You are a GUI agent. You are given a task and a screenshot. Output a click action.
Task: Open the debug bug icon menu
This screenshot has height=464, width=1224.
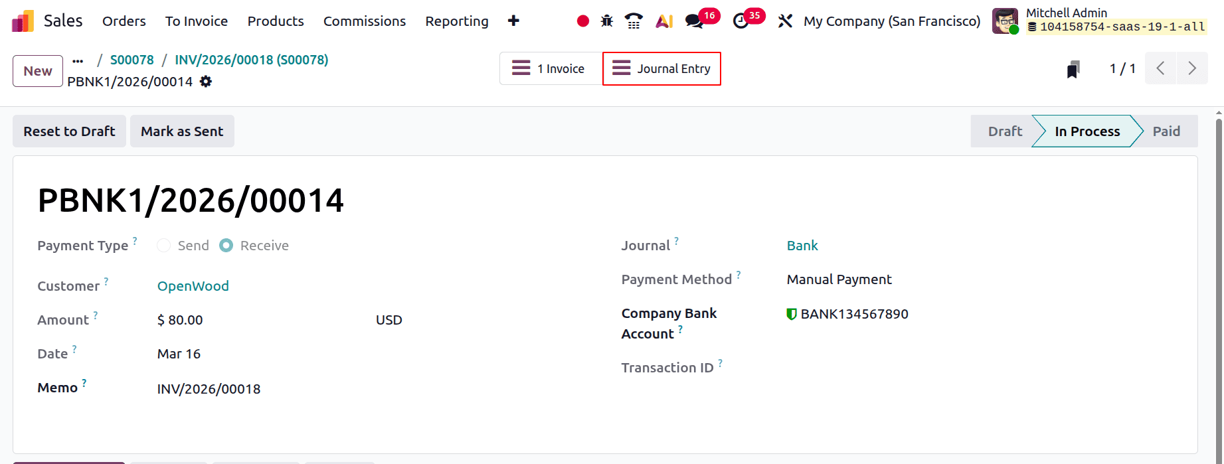[607, 21]
